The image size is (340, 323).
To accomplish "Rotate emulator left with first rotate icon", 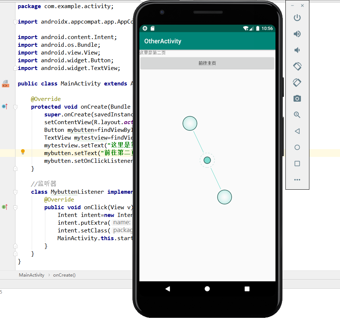I will 297,66.
